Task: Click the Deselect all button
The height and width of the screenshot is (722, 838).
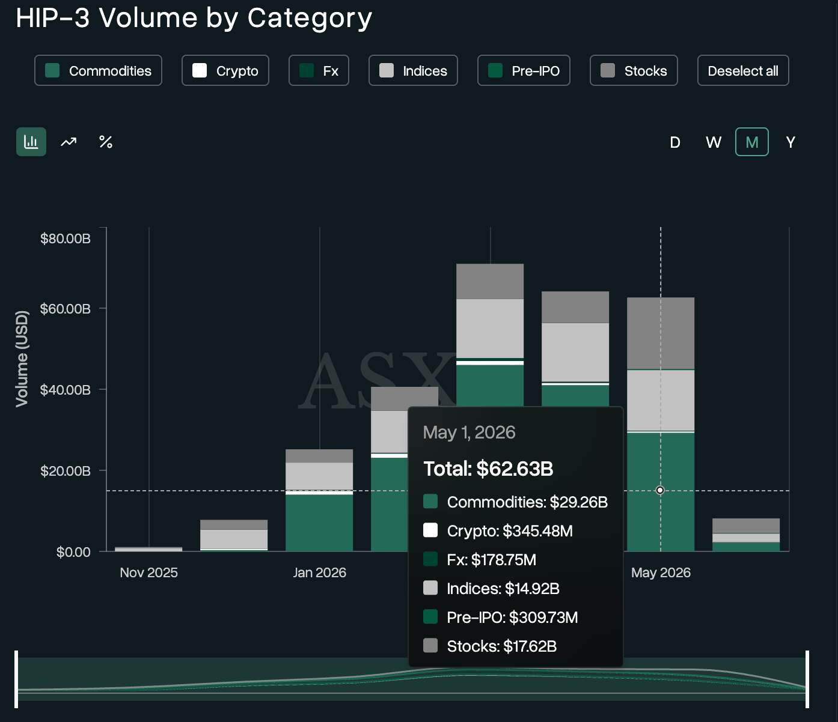Action: click(x=743, y=70)
